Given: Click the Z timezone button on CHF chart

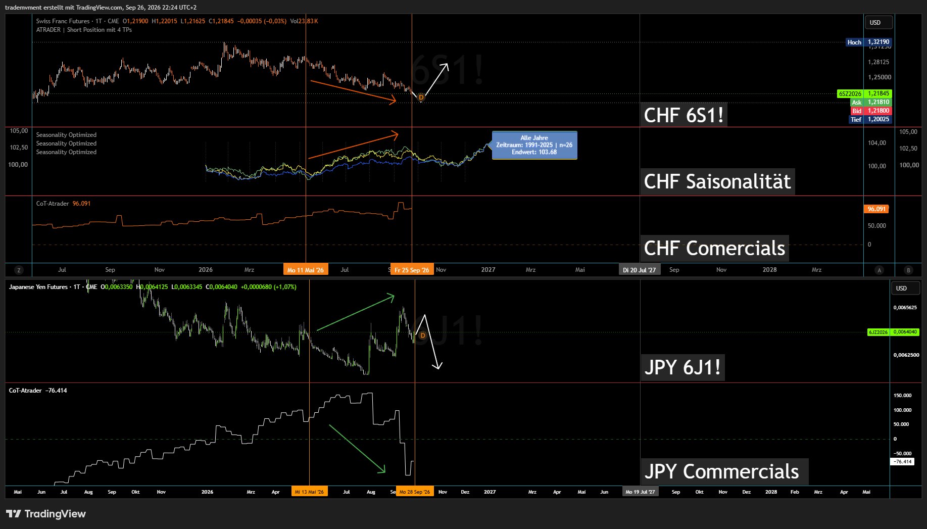Looking at the screenshot, I should pos(19,270).
